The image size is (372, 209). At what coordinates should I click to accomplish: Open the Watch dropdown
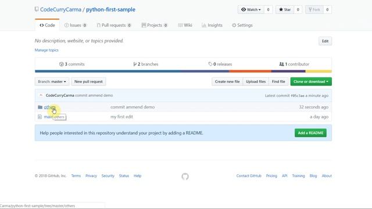[x=251, y=10]
